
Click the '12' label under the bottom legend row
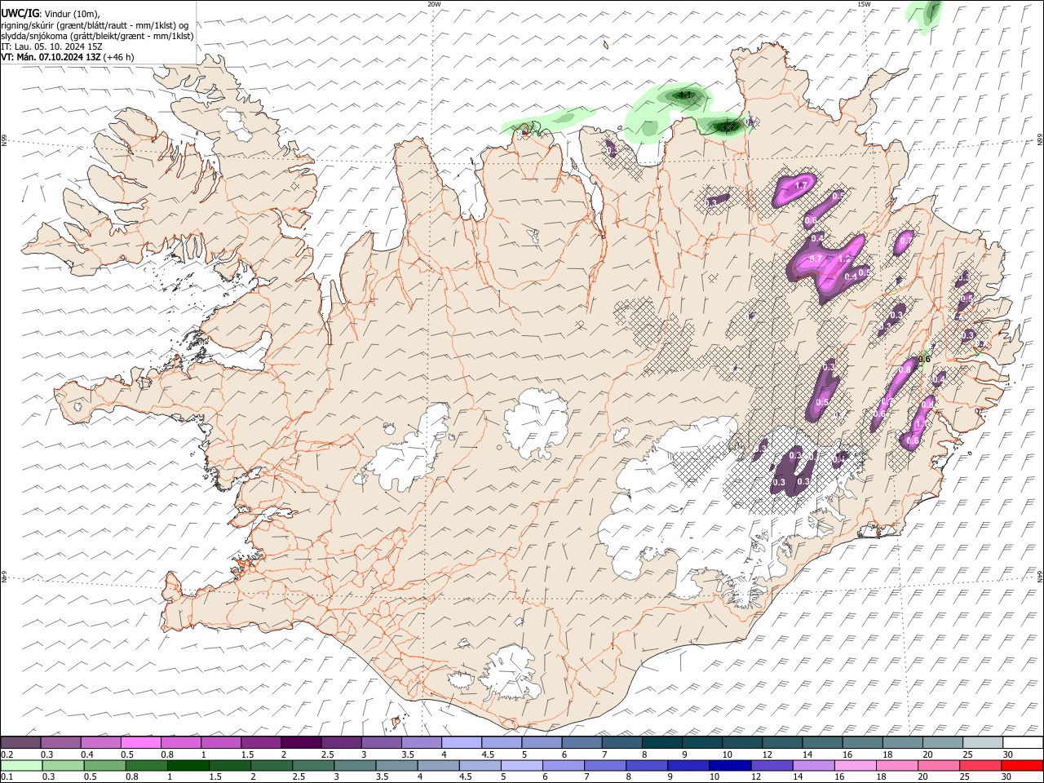pyautogui.click(x=755, y=777)
